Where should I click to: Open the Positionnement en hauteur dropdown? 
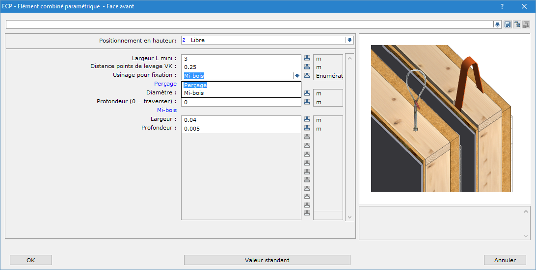pyautogui.click(x=349, y=40)
